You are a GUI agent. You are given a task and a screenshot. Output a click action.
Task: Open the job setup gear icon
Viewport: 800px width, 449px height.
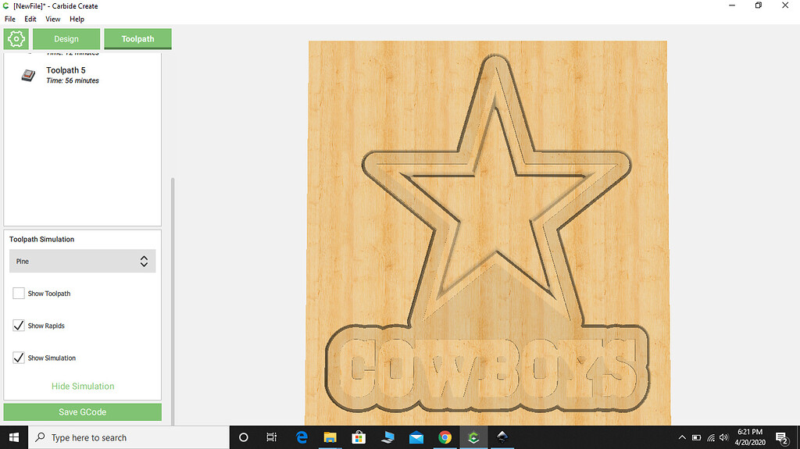pos(16,38)
